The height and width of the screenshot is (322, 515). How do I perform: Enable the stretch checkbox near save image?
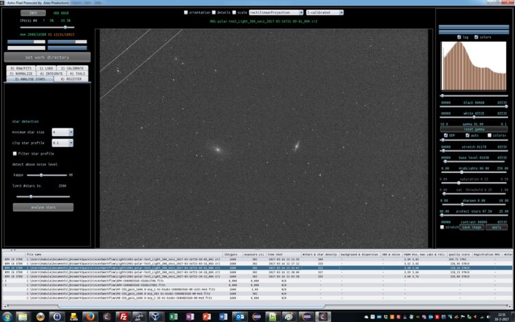click(442, 227)
